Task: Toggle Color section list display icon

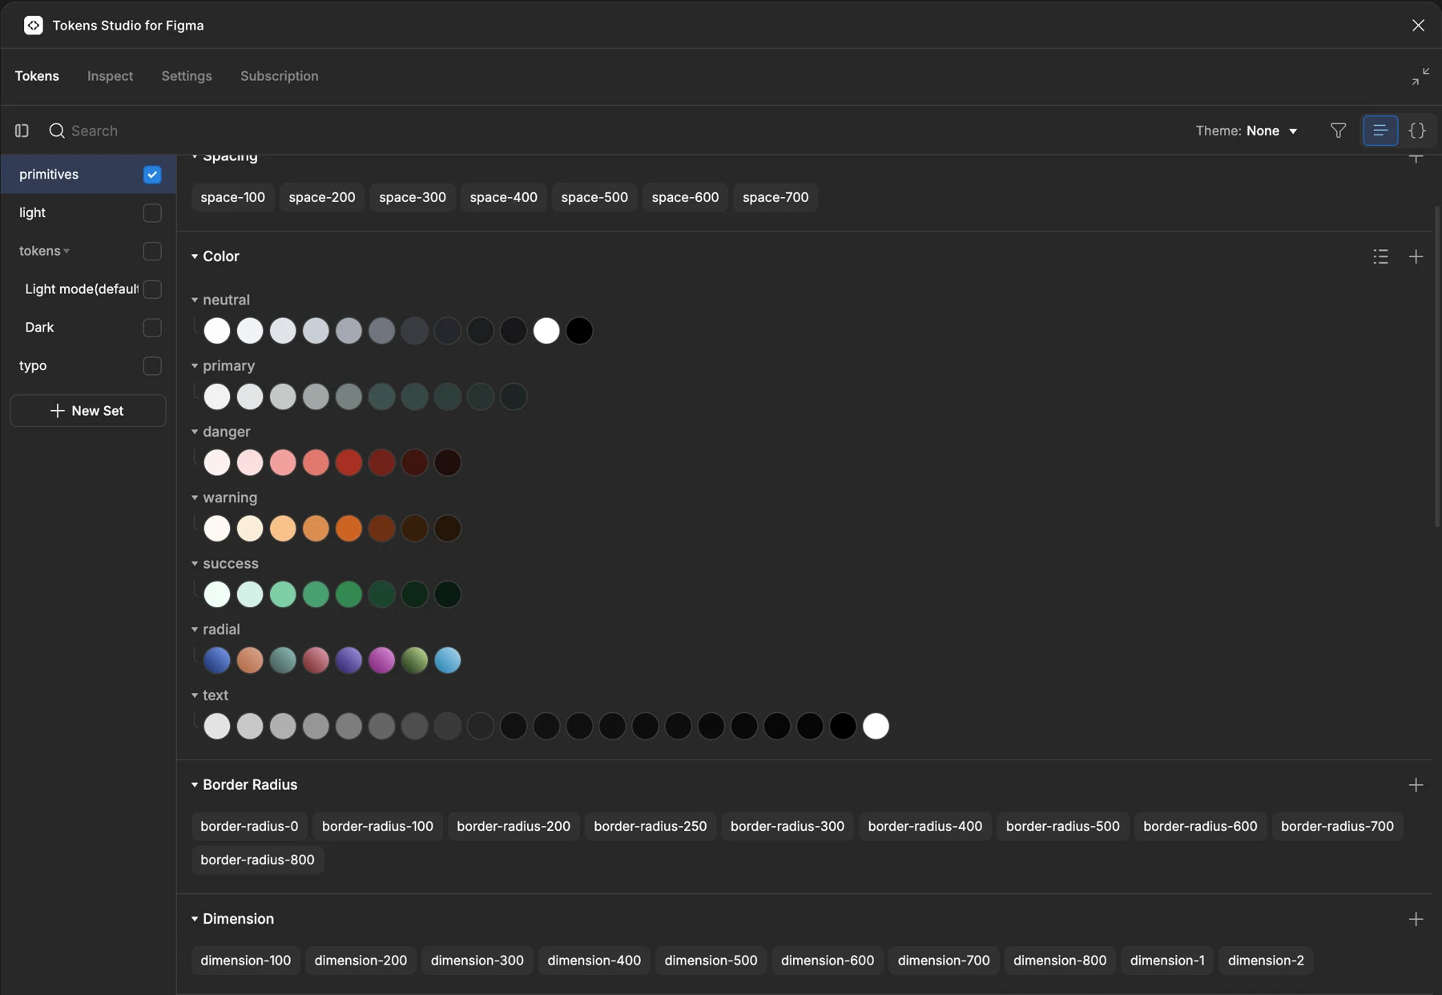Action: click(1380, 256)
